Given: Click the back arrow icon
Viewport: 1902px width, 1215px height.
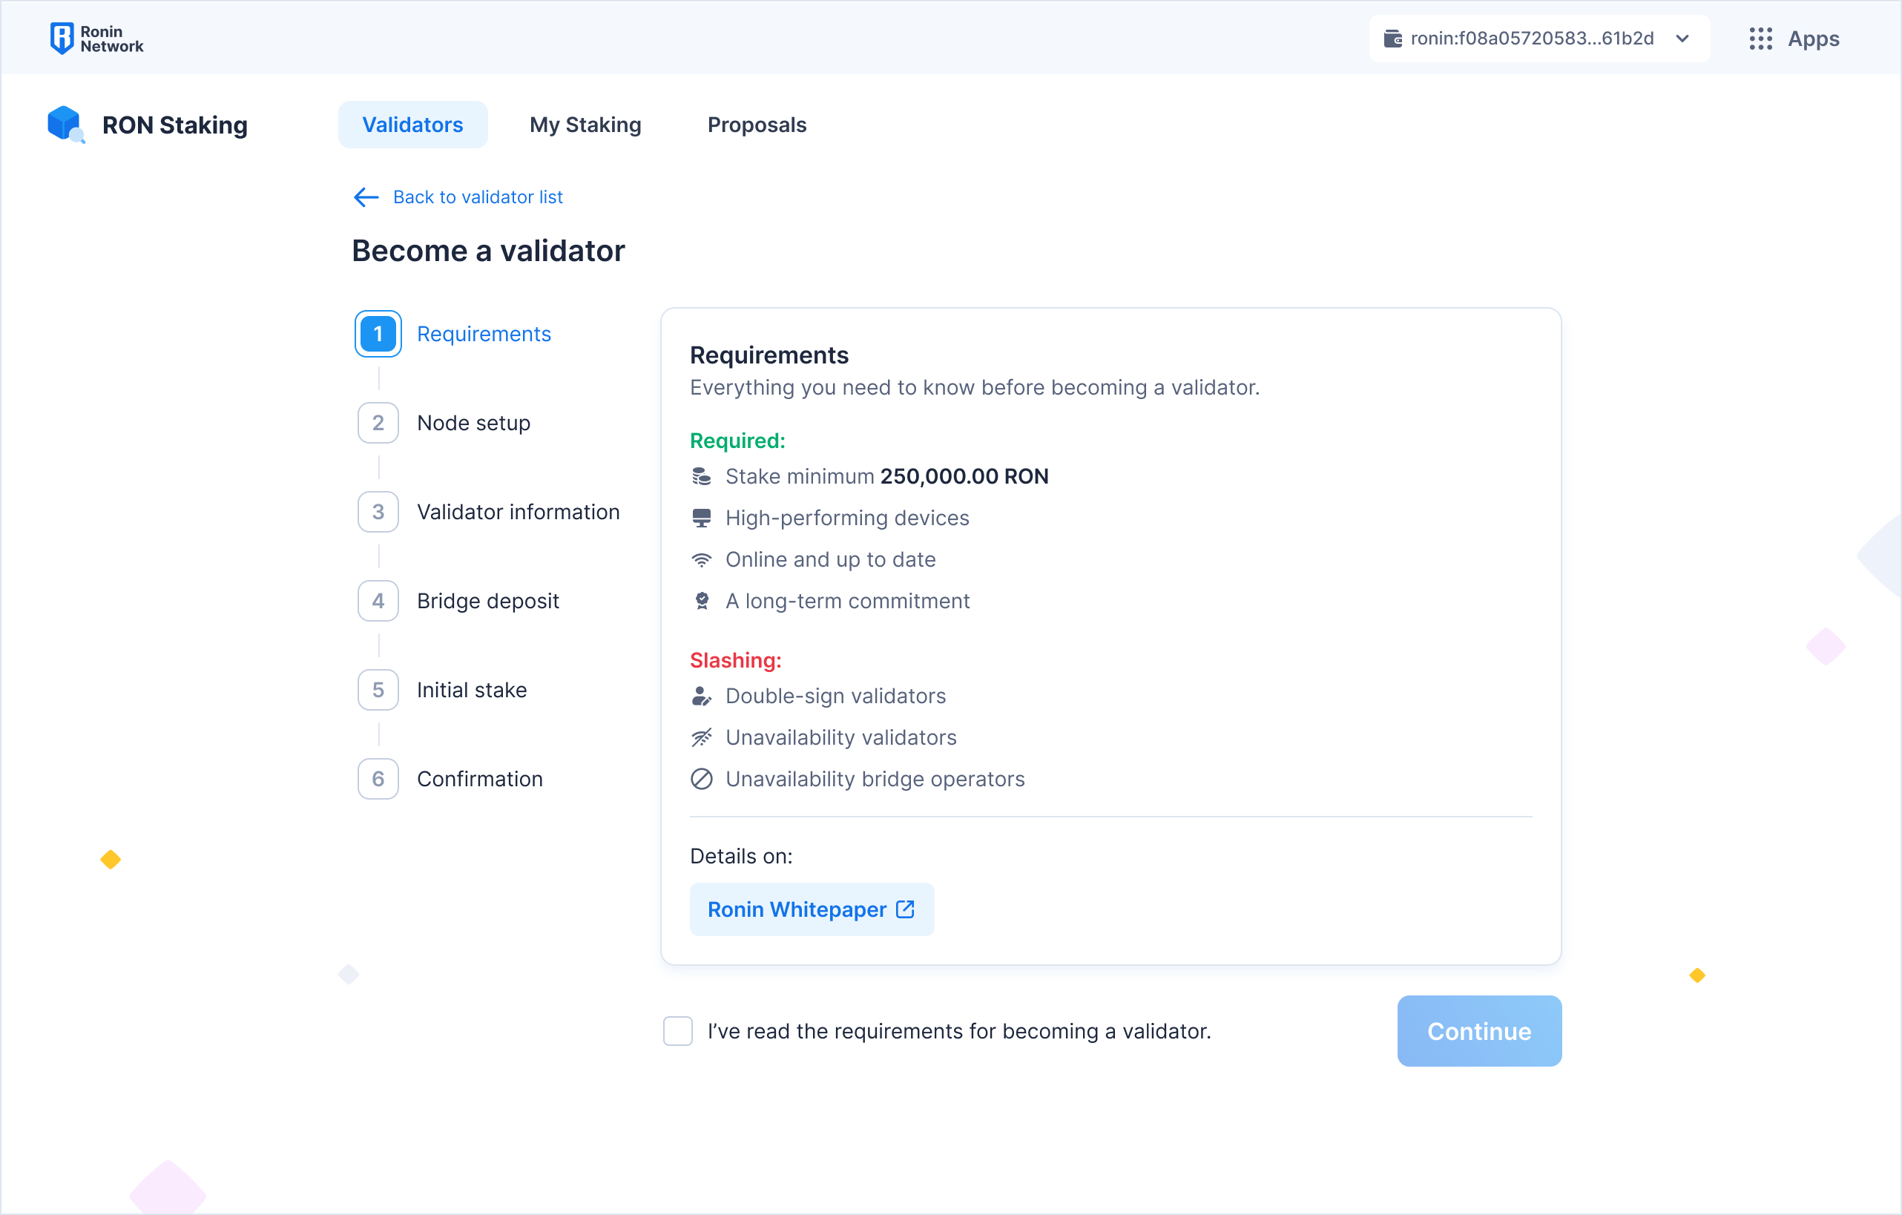Looking at the screenshot, I should point(366,197).
